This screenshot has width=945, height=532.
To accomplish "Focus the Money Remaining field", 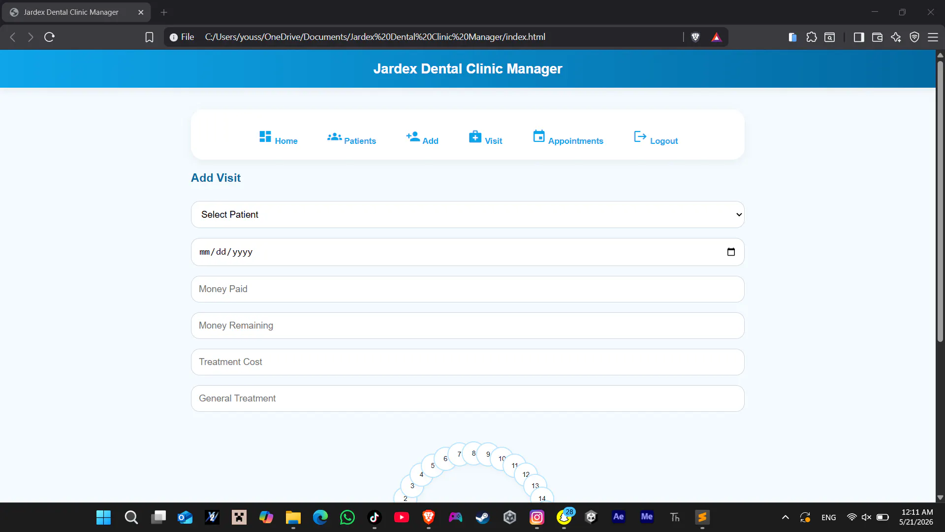I will click(468, 326).
